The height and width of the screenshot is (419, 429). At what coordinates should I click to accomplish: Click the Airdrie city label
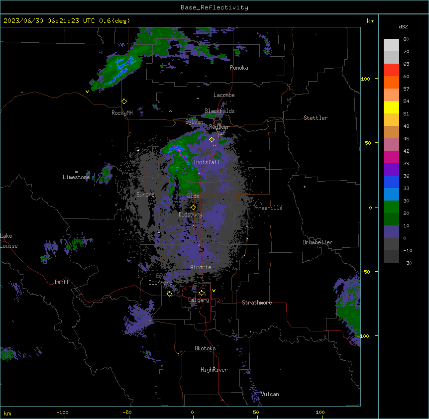pos(201,267)
